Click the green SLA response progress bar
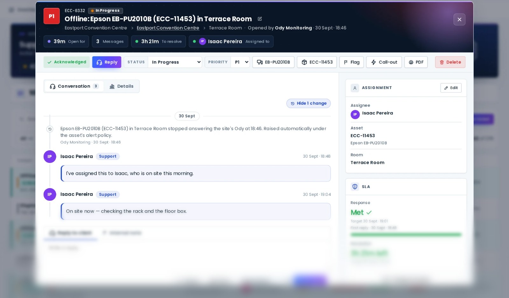The width and height of the screenshot is (509, 298). (406, 235)
